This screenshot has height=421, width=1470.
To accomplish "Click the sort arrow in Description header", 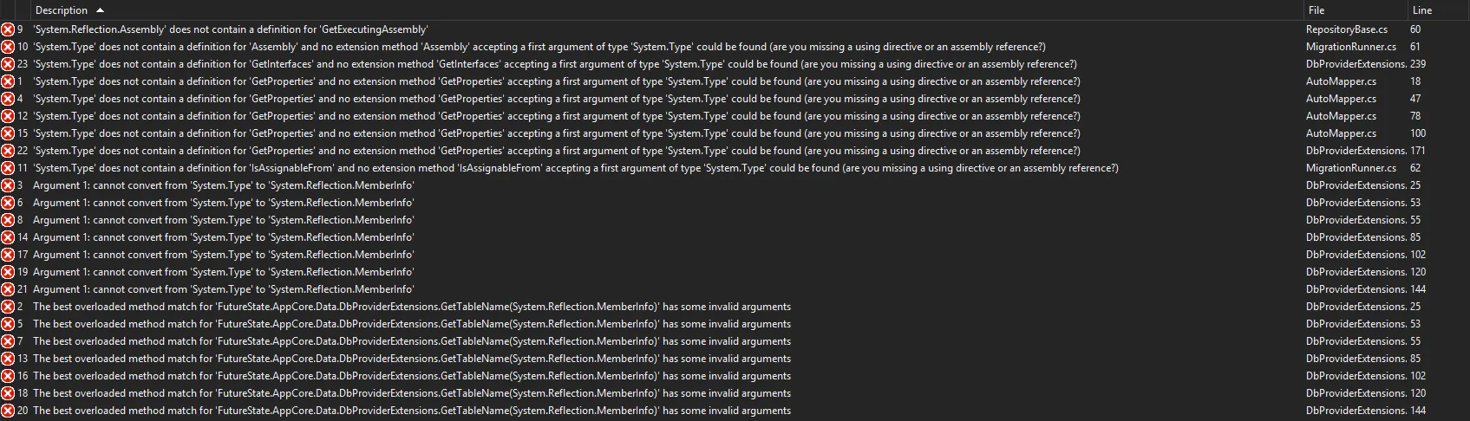I will click(100, 10).
